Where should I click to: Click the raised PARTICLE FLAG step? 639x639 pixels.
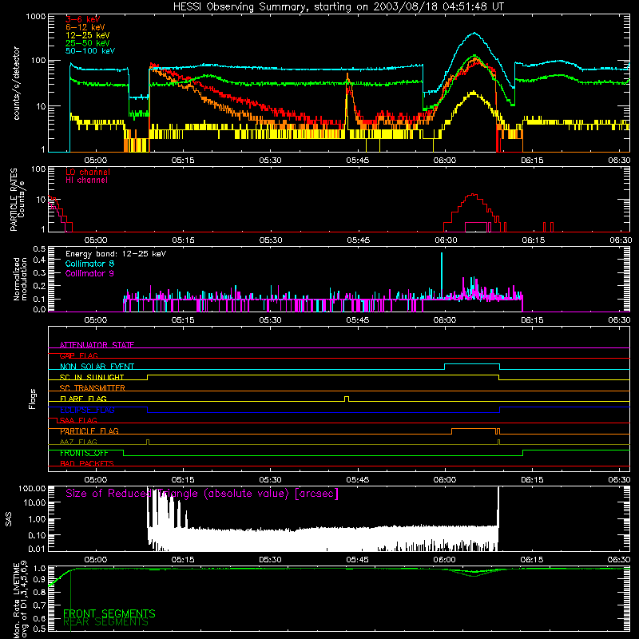[474, 429]
